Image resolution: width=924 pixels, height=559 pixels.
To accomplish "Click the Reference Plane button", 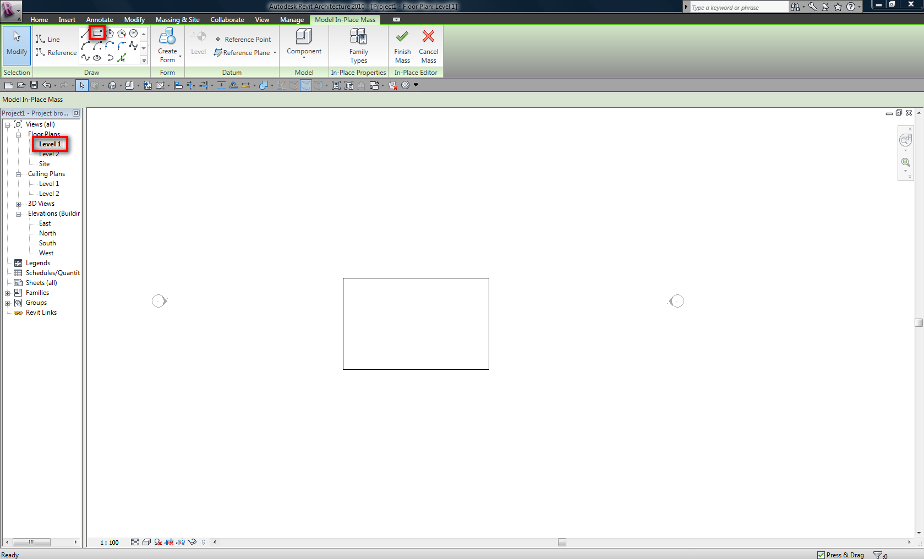I will (x=242, y=53).
